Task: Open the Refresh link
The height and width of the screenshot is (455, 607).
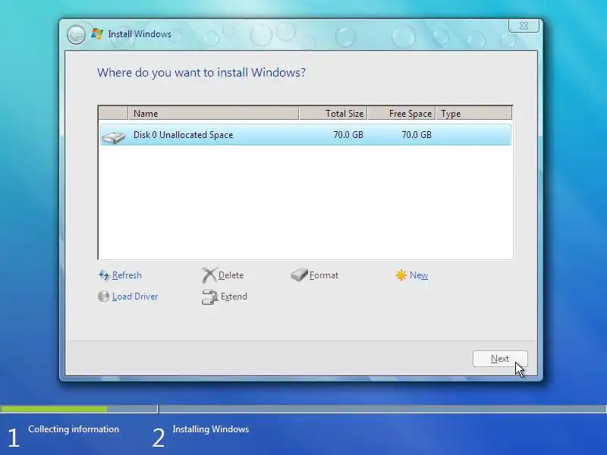Action: pos(127,275)
